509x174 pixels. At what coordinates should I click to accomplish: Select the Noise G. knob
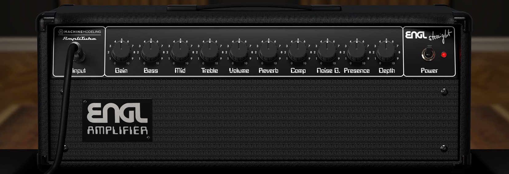point(327,51)
